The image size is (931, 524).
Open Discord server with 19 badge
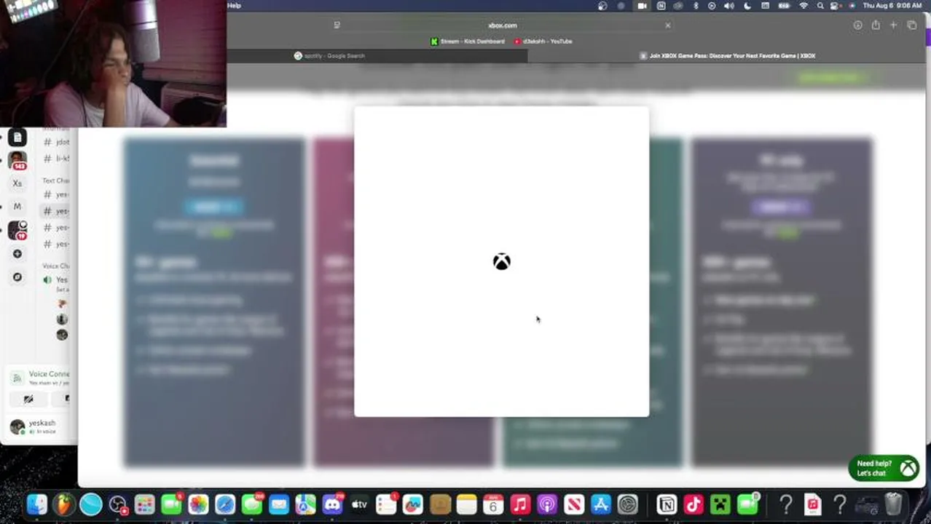(17, 230)
